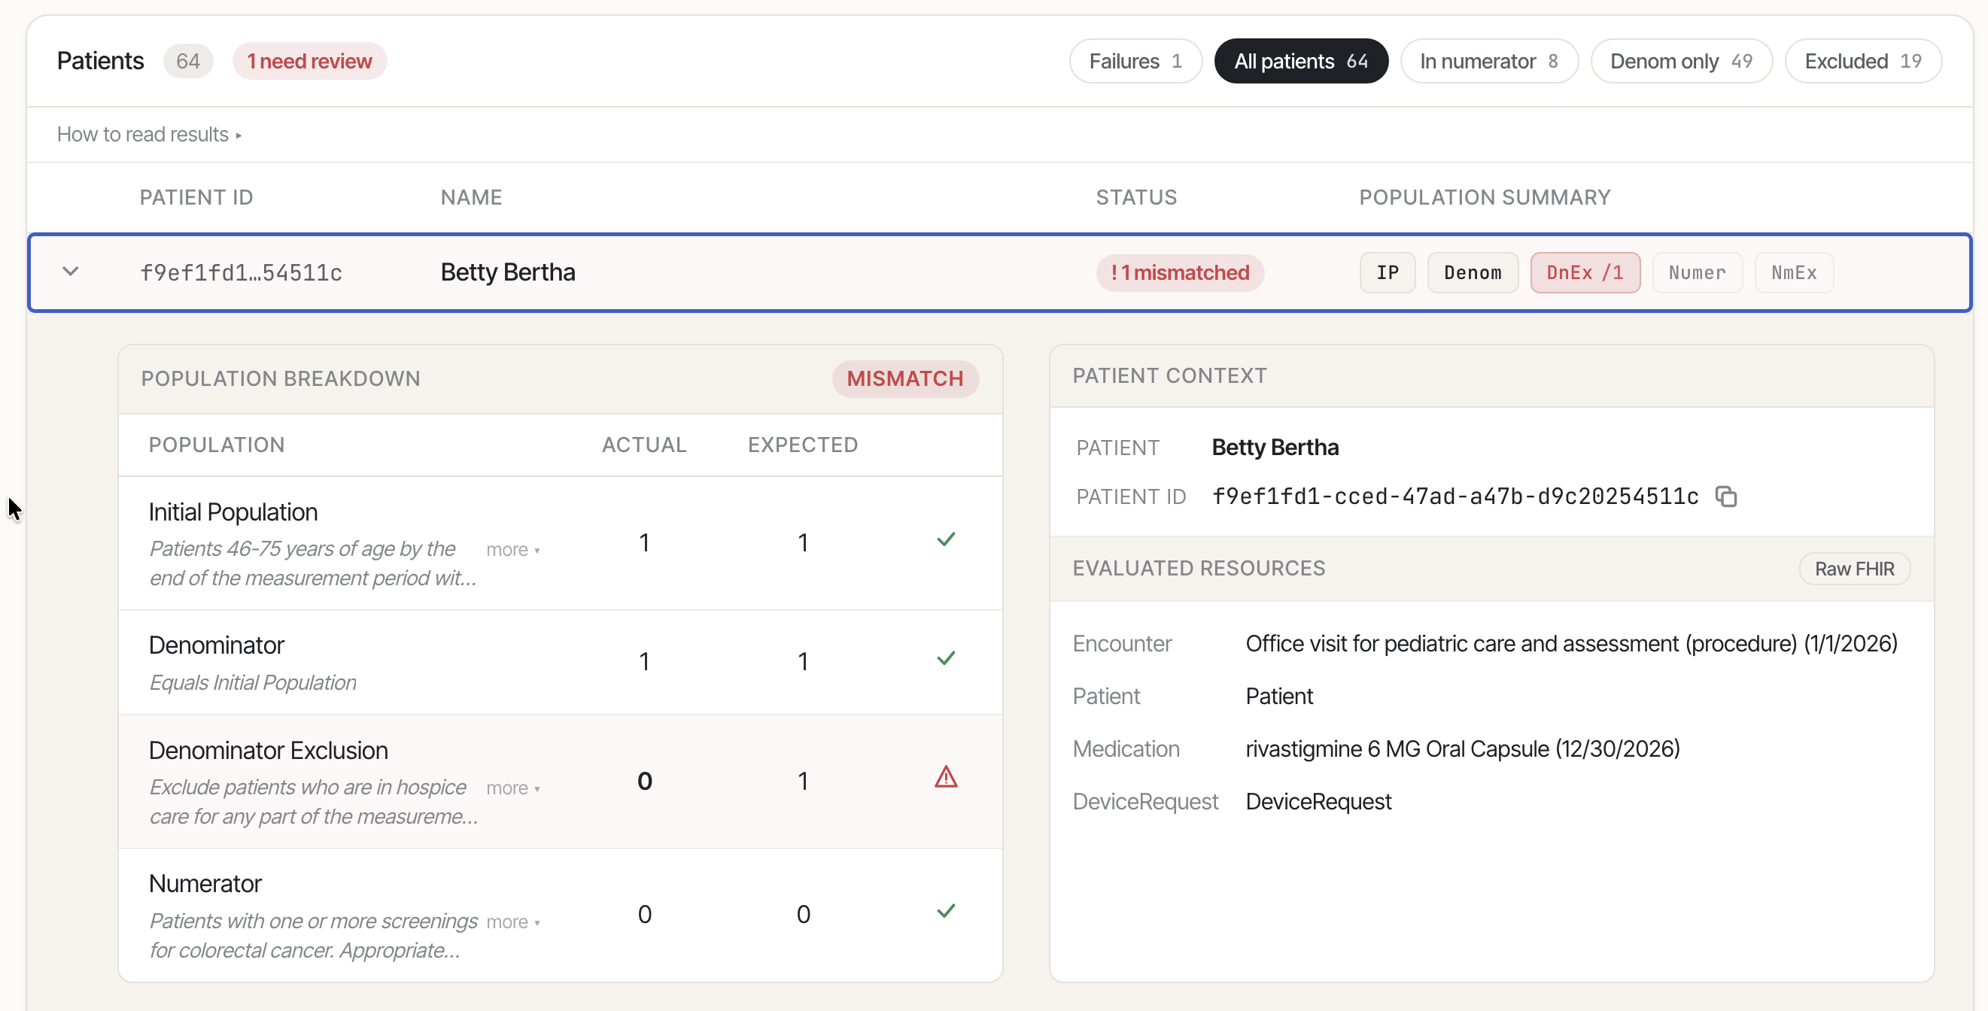1988x1011 pixels.
Task: Click the ACTUAL column header
Action: pos(644,445)
